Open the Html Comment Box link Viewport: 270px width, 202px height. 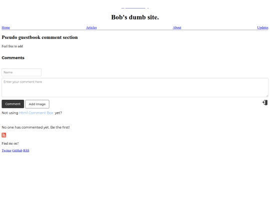coord(36,113)
